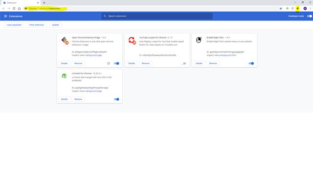Remove YouTube Looper For Chrome extension

pos(146,63)
